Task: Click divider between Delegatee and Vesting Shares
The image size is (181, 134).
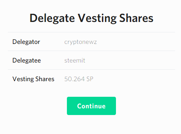Action: coord(91,69)
